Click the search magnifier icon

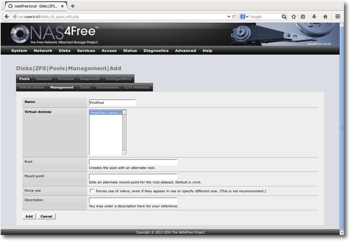coord(284,16)
